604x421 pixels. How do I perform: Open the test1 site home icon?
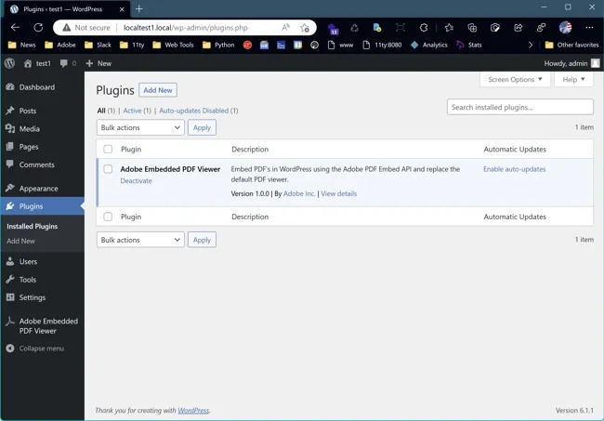click(x=28, y=63)
